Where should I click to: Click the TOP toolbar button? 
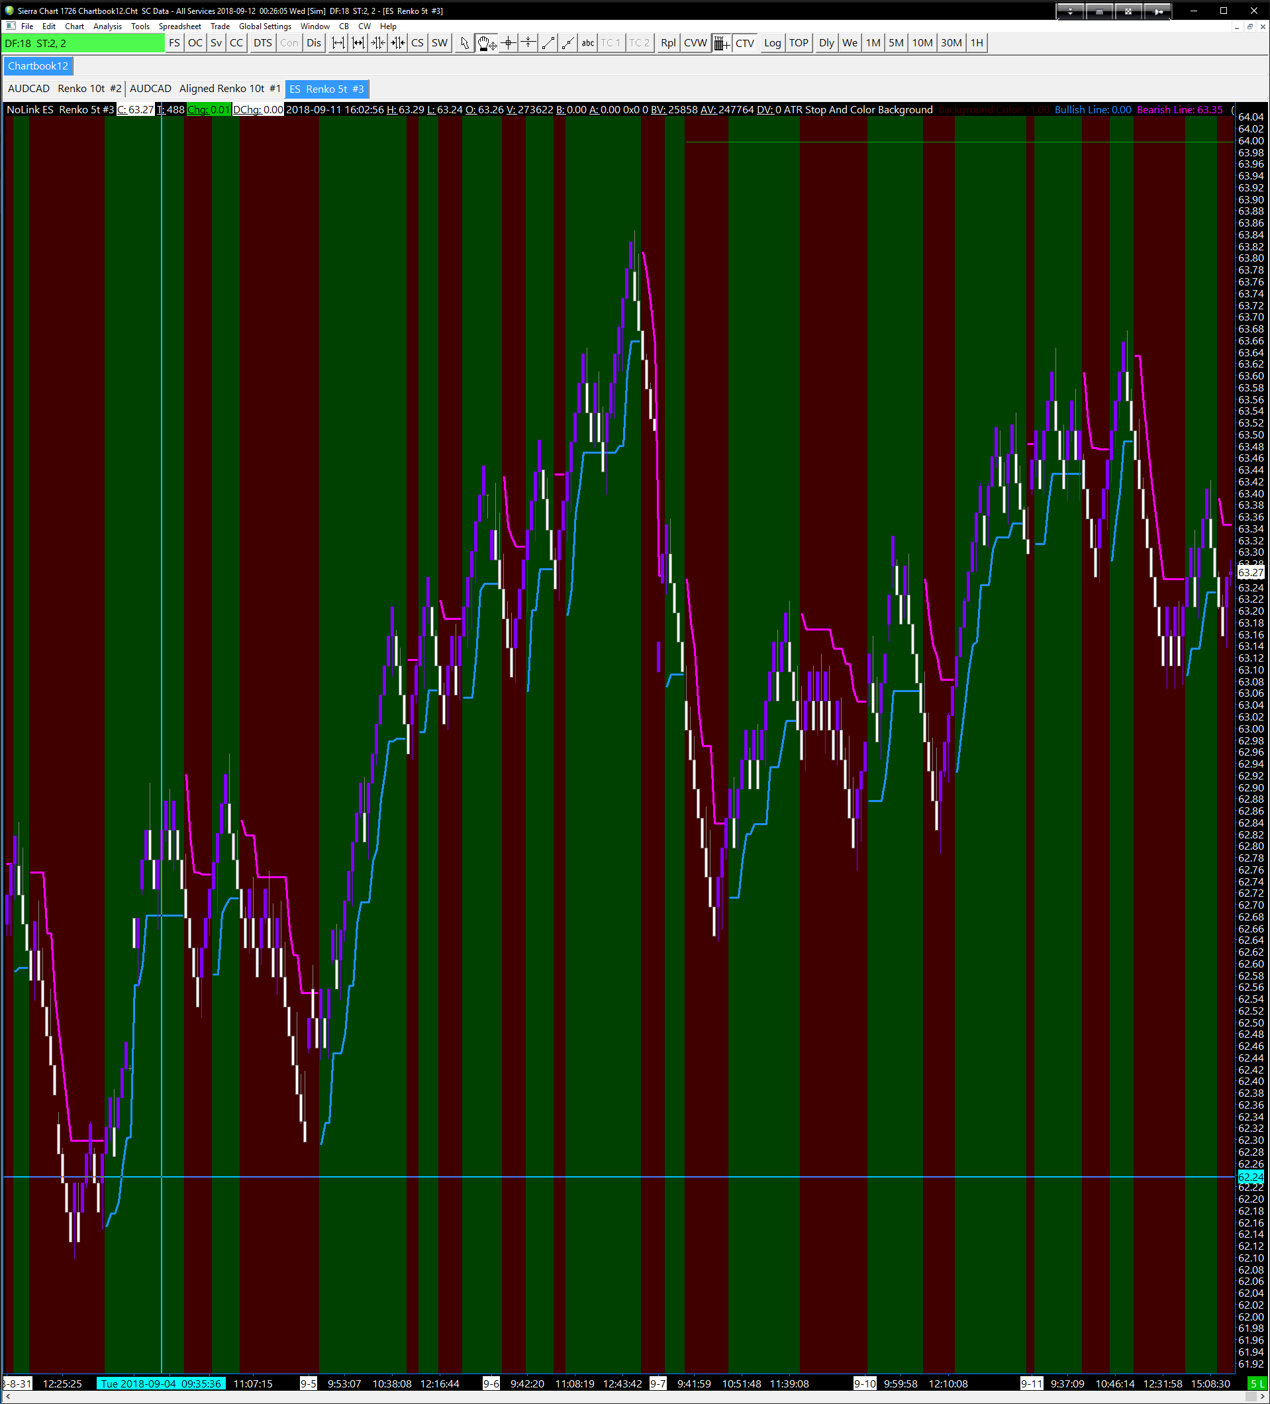(x=799, y=43)
